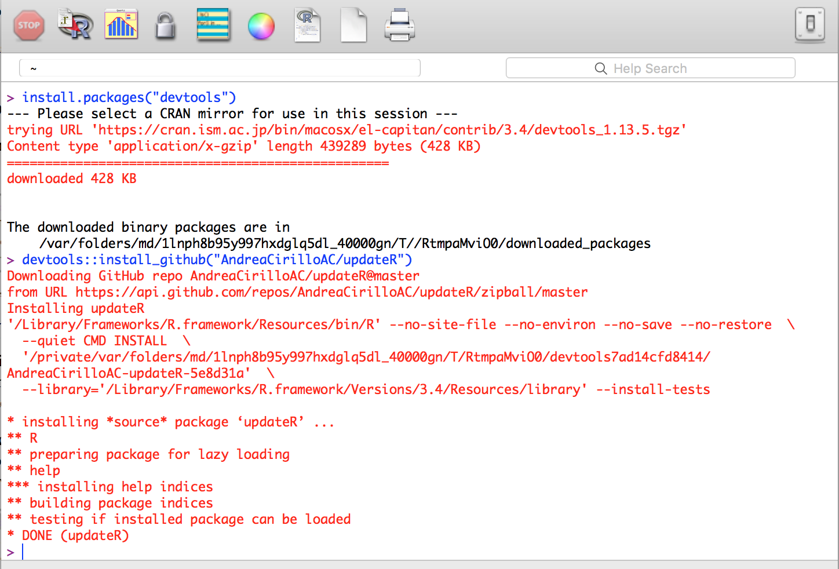Image resolution: width=839 pixels, height=569 pixels.
Task: Click the 'trying URL' cran.ism.ac.jp line
Action: tap(347, 130)
